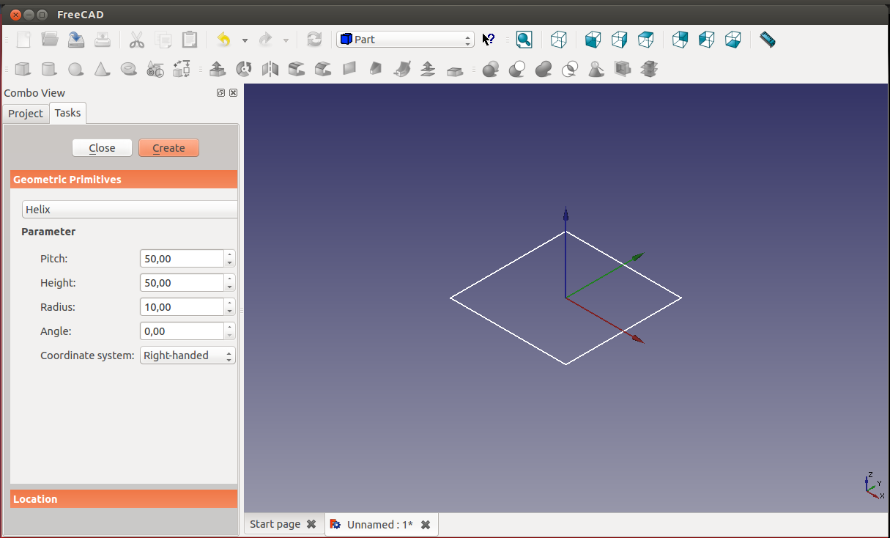Image resolution: width=890 pixels, height=538 pixels.
Task: Open the workbench selector showing Part
Action: [405, 40]
